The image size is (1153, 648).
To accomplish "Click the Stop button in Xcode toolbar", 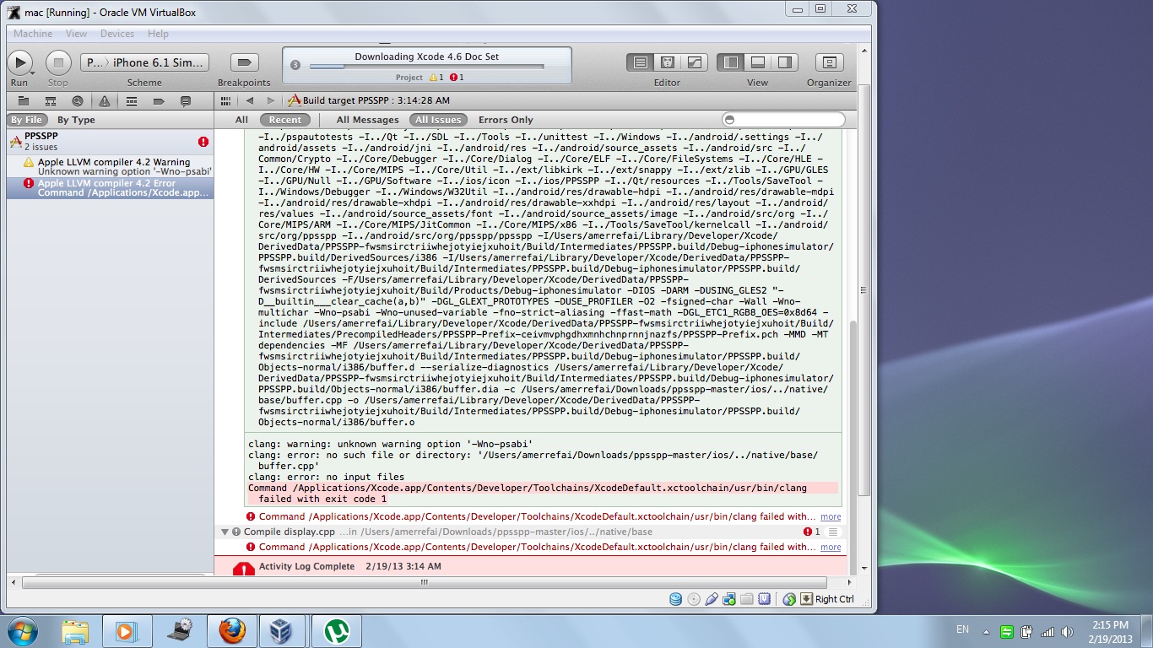I will coord(58,62).
